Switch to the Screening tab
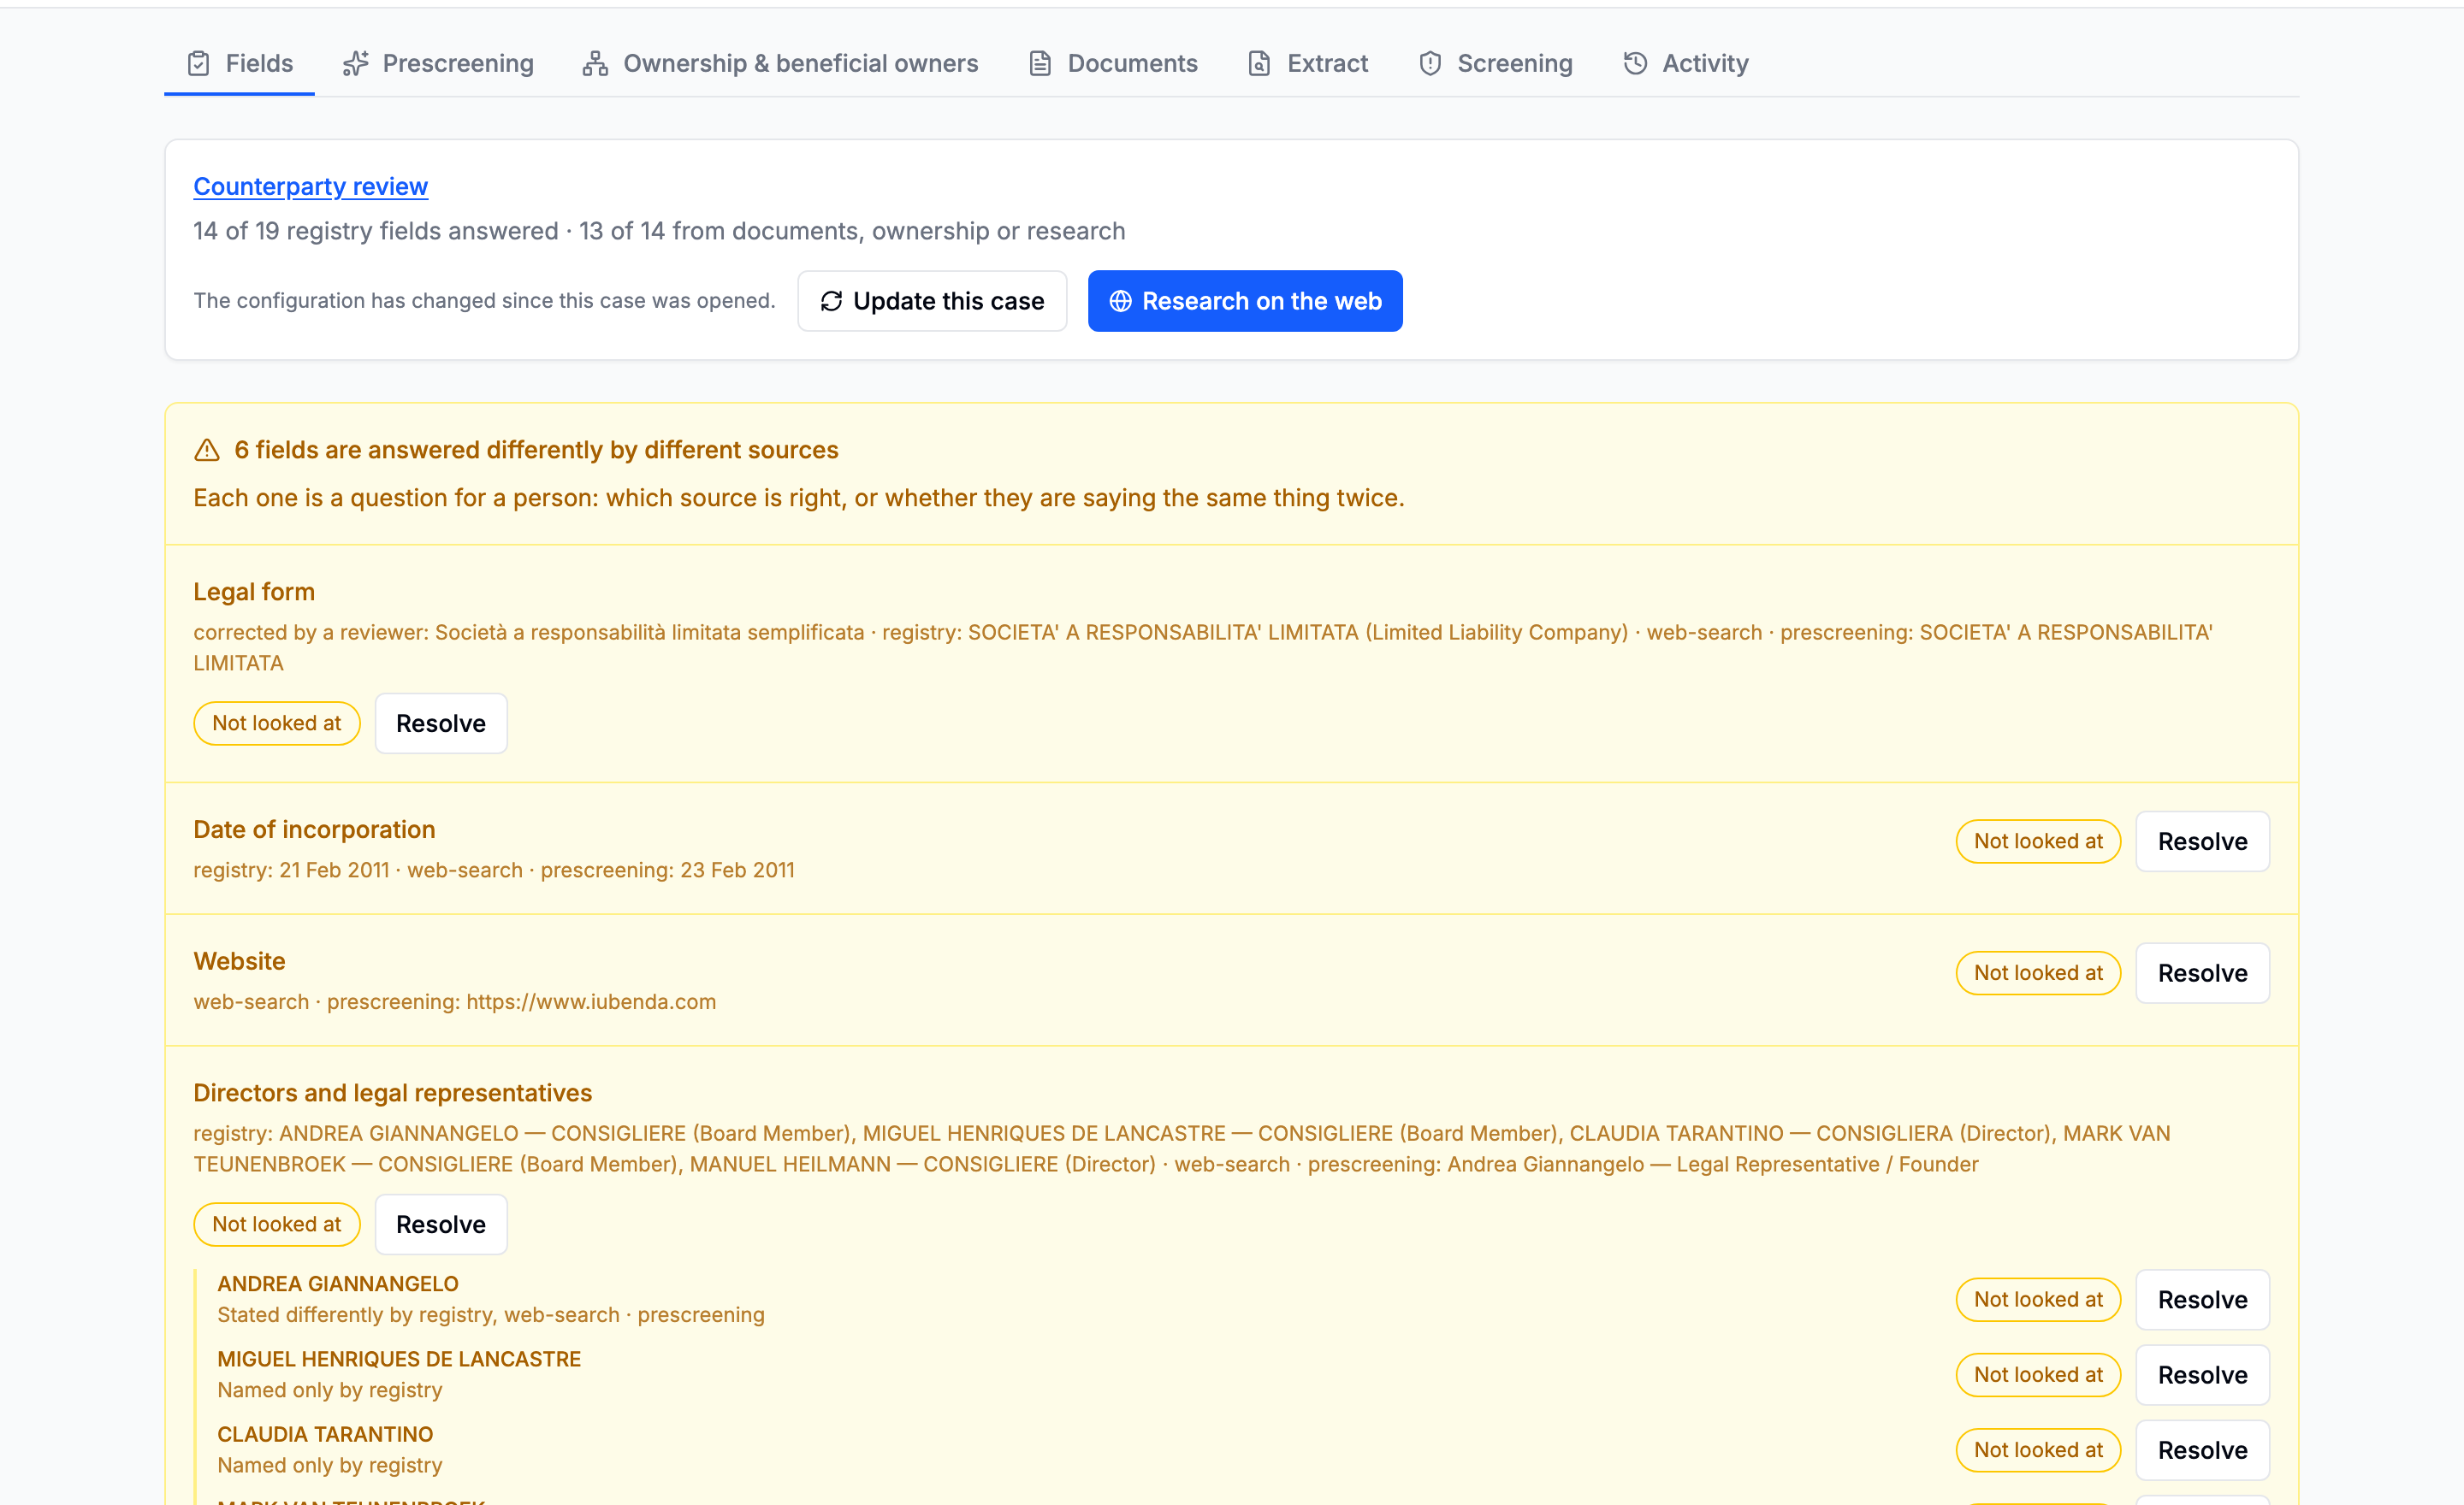The image size is (2464, 1505). (1496, 63)
